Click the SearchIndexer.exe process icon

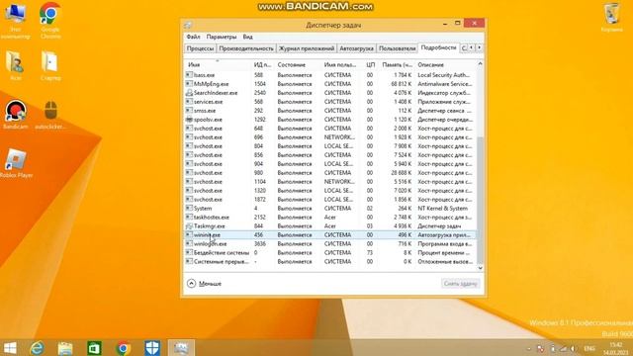click(189, 93)
